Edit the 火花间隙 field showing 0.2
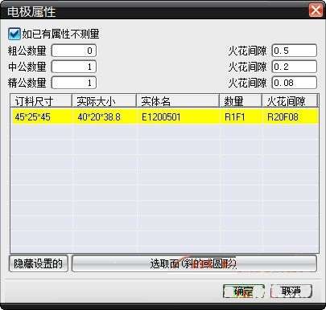 tap(295, 67)
